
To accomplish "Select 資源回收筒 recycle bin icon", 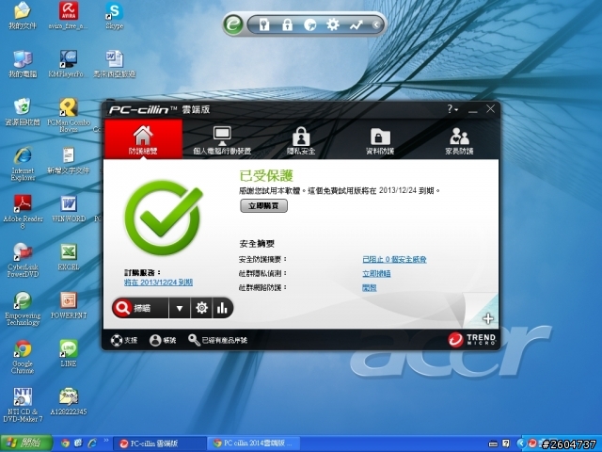I will point(23,112).
